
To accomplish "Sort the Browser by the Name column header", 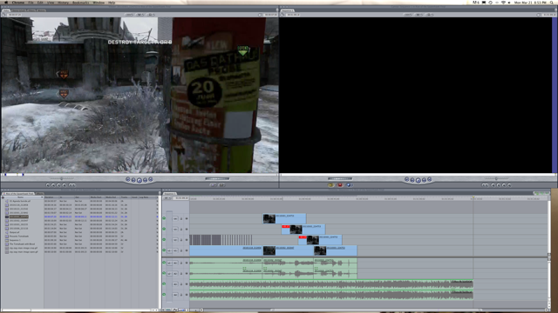I will [x=23, y=197].
